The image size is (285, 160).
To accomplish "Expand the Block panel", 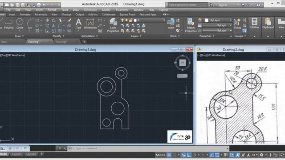I will tap(175, 36).
